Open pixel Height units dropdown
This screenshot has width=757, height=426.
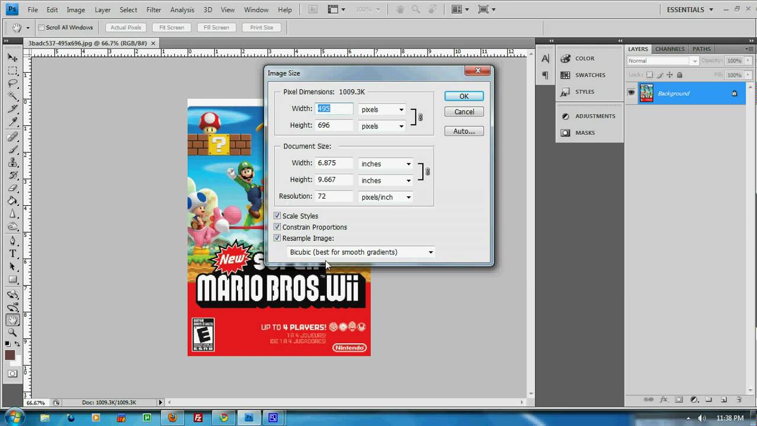pos(381,126)
